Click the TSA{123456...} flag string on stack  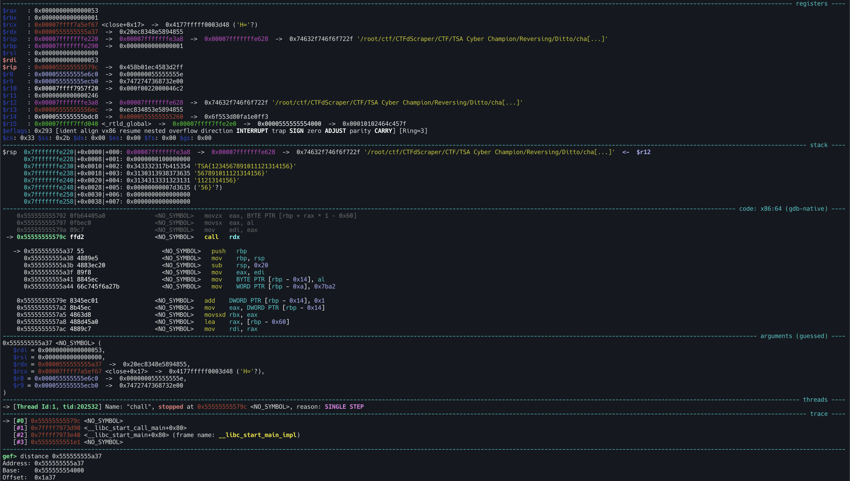tap(245, 166)
